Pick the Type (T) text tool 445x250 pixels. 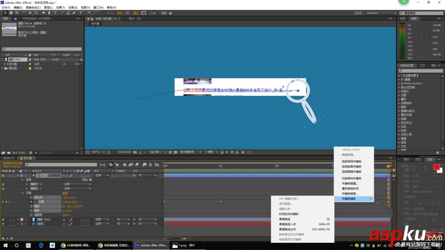coord(55,13)
